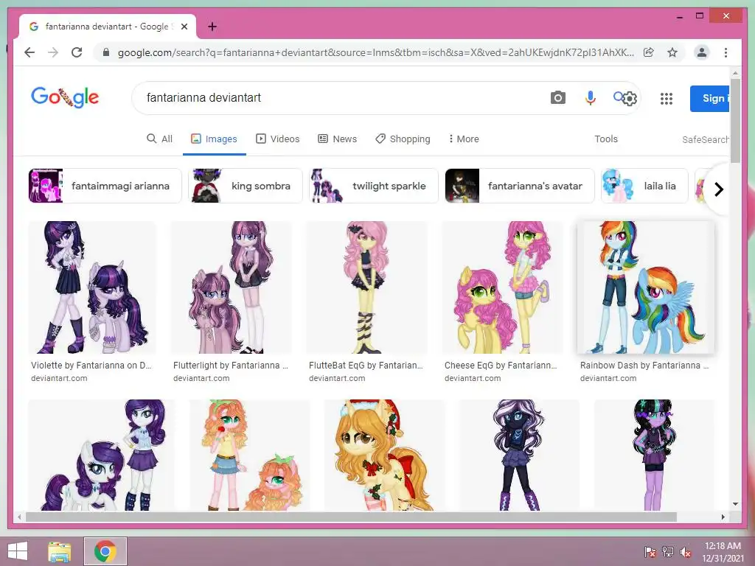The width and height of the screenshot is (755, 566).
Task: Expand the More search options menu
Action: tap(464, 139)
